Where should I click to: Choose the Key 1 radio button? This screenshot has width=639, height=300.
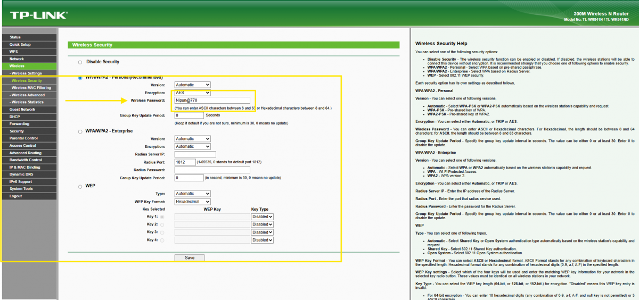pos(162,217)
